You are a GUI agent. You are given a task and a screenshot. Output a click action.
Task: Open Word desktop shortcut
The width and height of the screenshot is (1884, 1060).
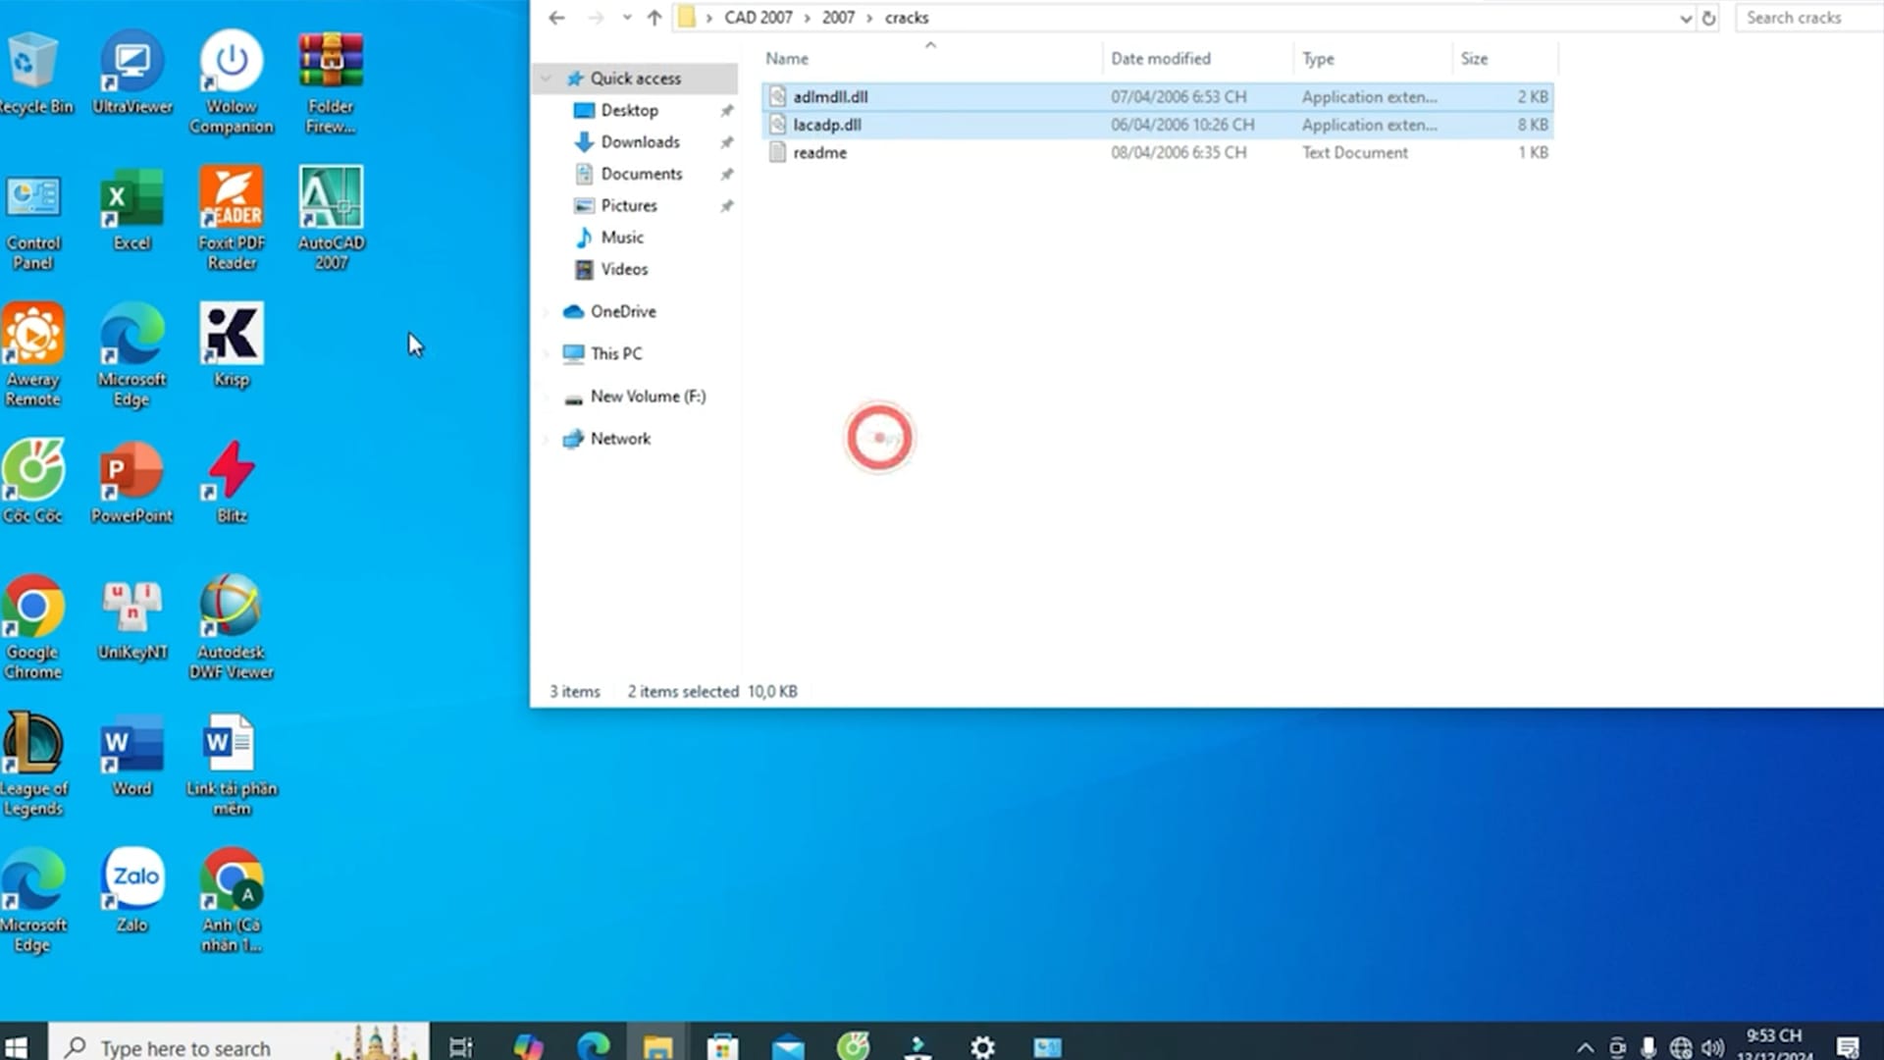131,756
